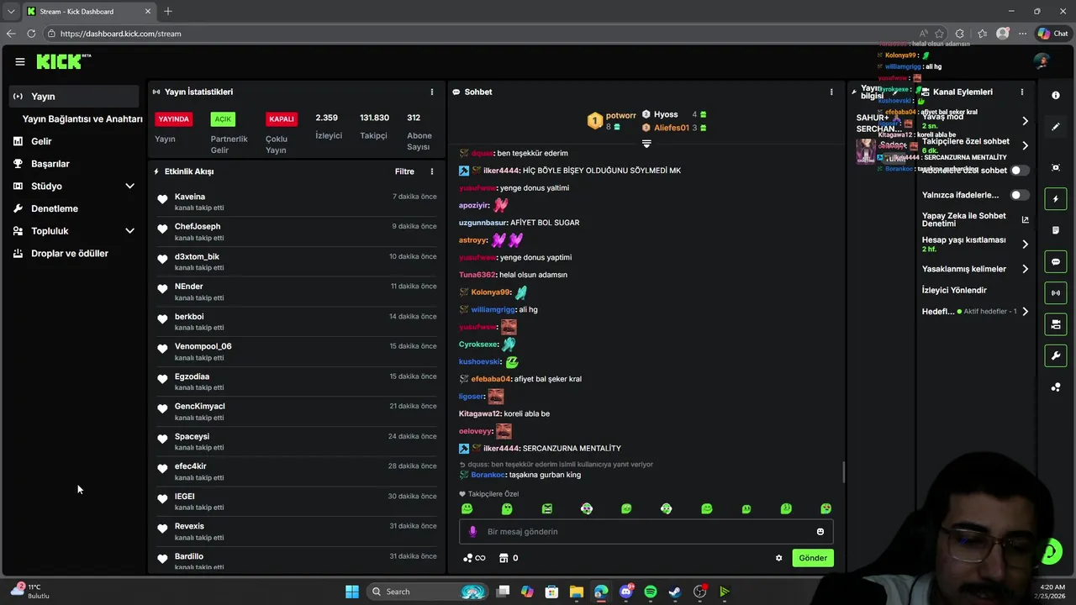
Task: Collapse chat leaderboard arrow under Aliefes01
Action: 646,144
